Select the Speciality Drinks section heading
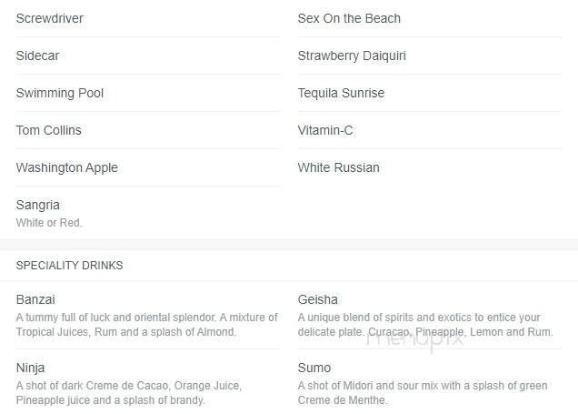 click(x=69, y=266)
